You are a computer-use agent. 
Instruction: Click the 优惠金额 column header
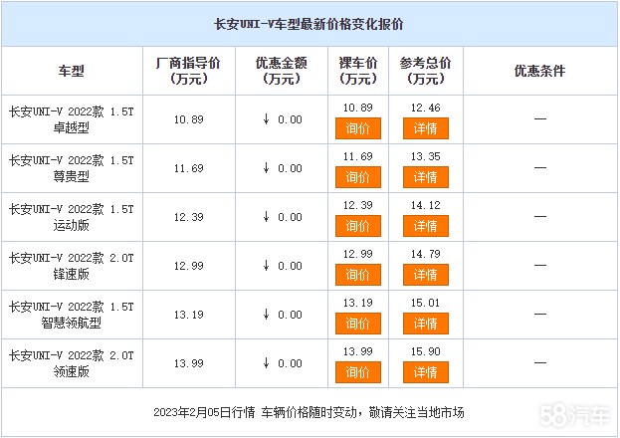(x=282, y=71)
